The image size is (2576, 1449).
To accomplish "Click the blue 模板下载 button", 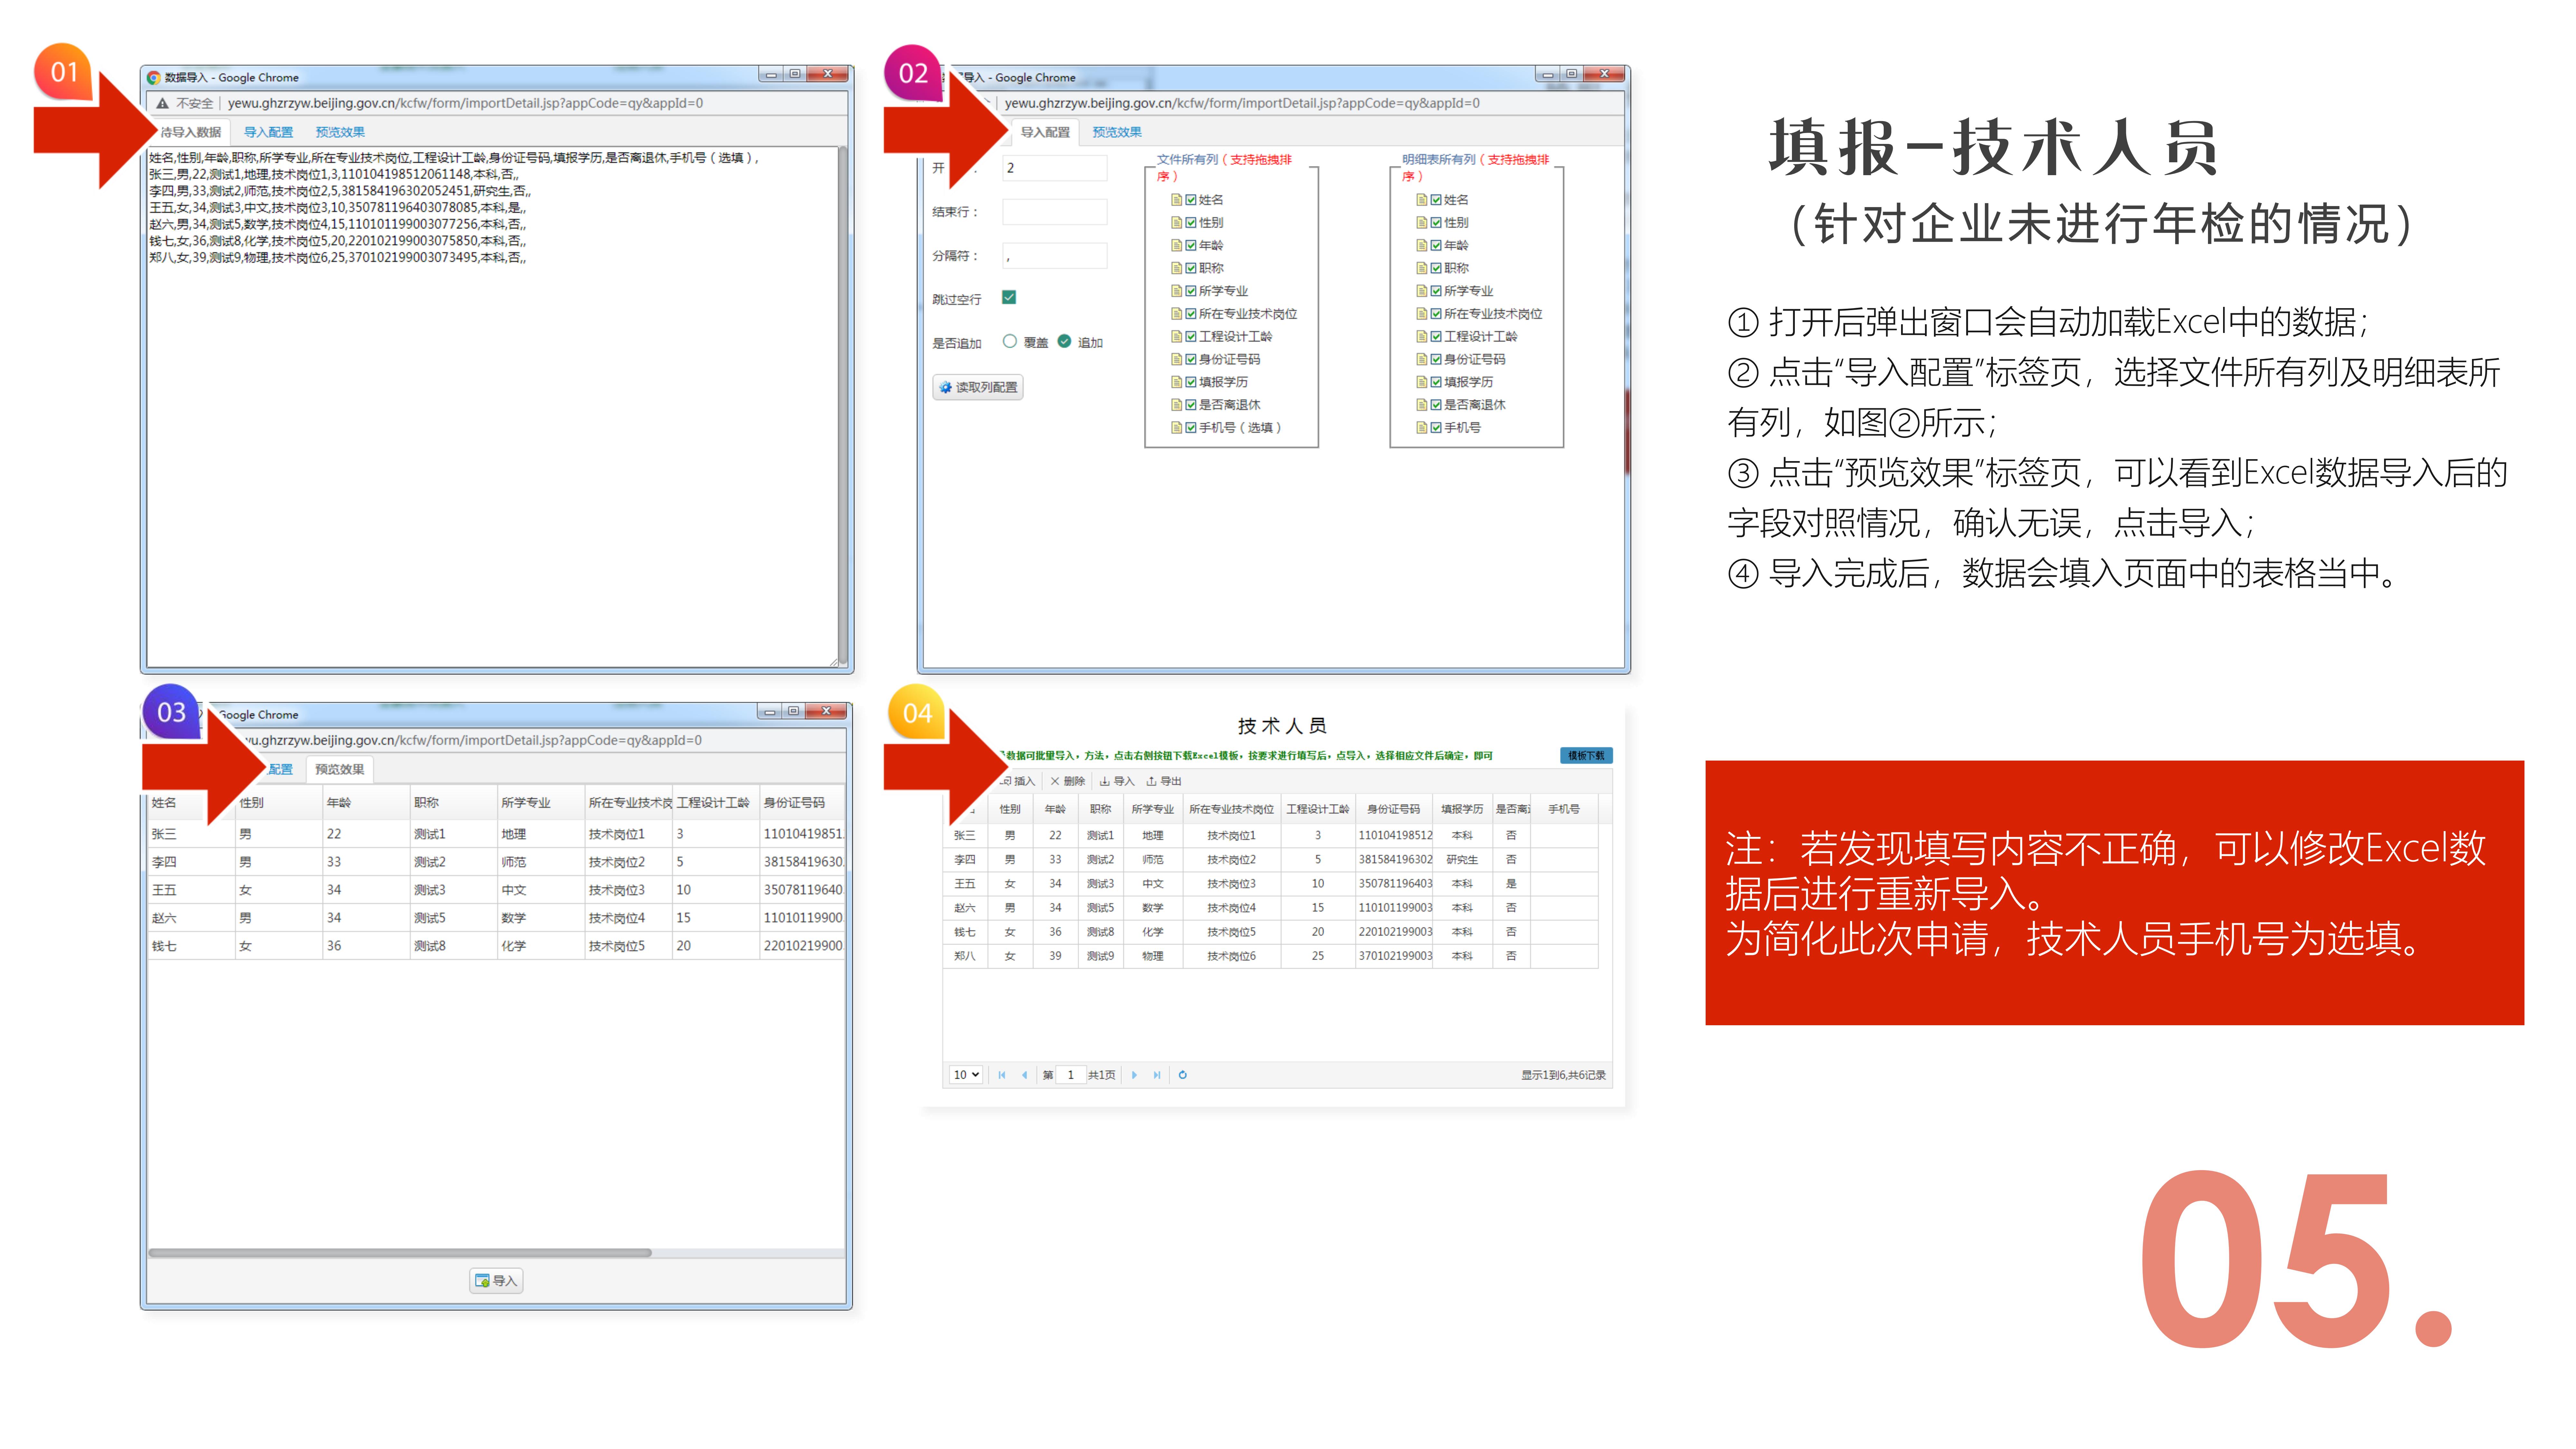I will tap(1586, 756).
